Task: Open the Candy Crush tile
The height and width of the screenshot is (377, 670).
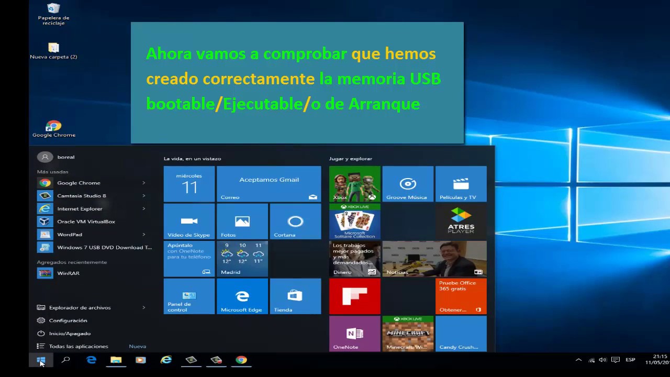Action: click(x=461, y=334)
